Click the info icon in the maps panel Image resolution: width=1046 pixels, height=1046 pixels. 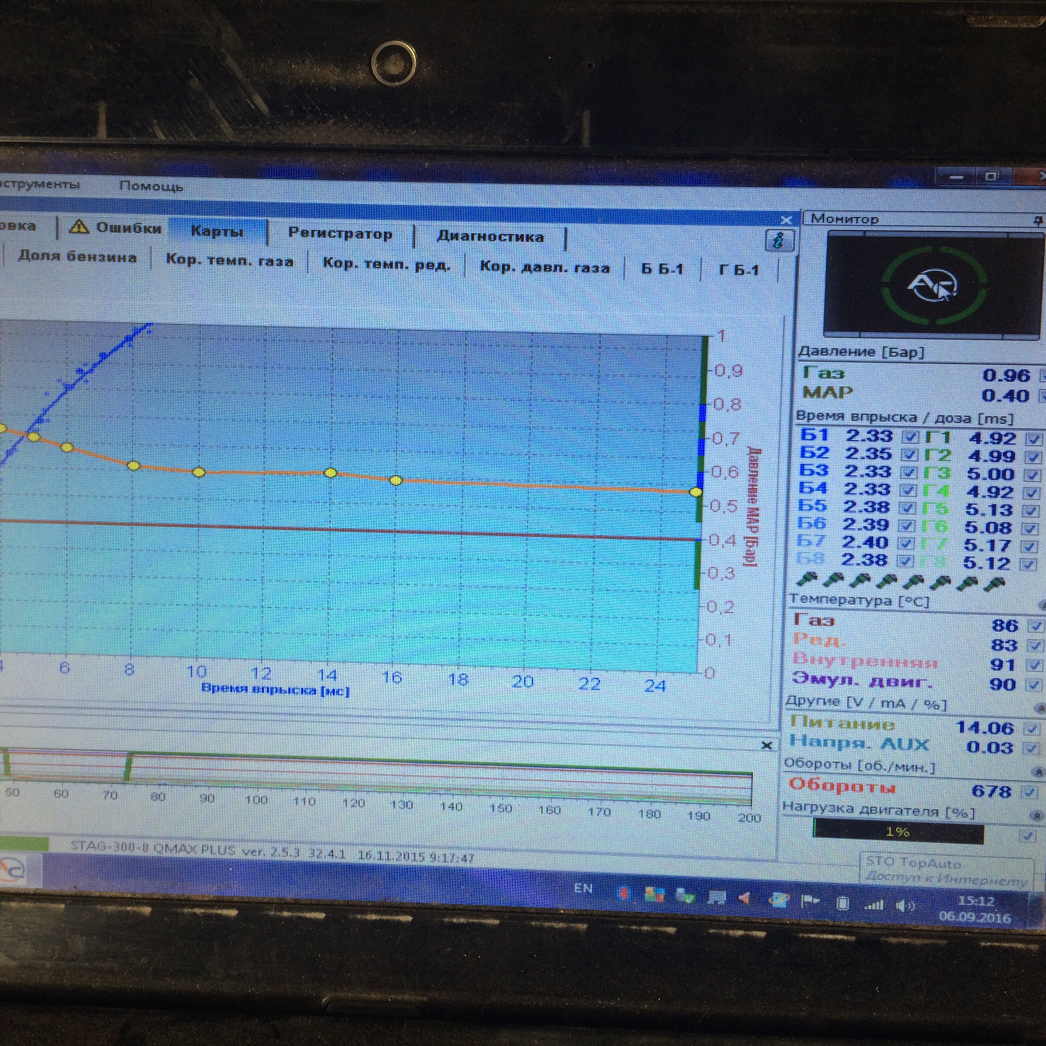click(779, 241)
